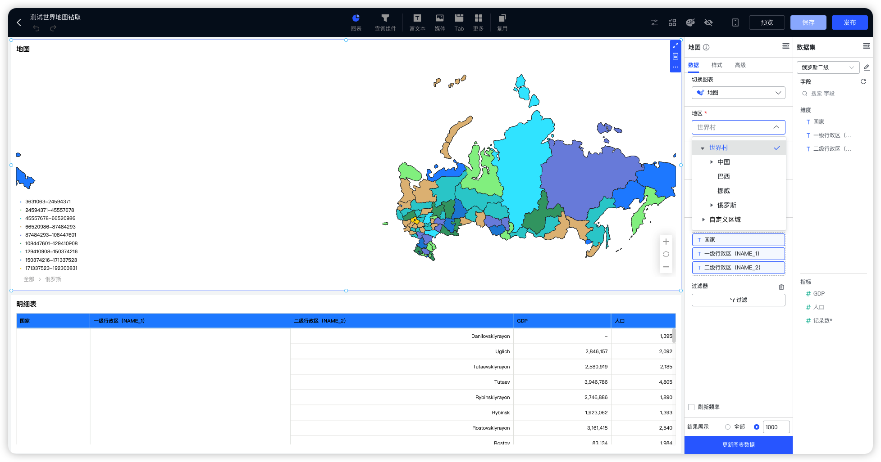Click the 更新图表数据 button
Image resolution: width=881 pixels, height=462 pixels.
click(x=738, y=444)
